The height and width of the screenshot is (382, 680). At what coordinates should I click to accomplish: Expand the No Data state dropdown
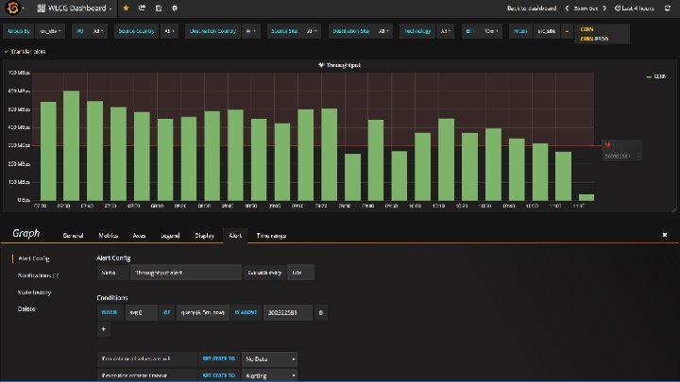pyautogui.click(x=269, y=359)
